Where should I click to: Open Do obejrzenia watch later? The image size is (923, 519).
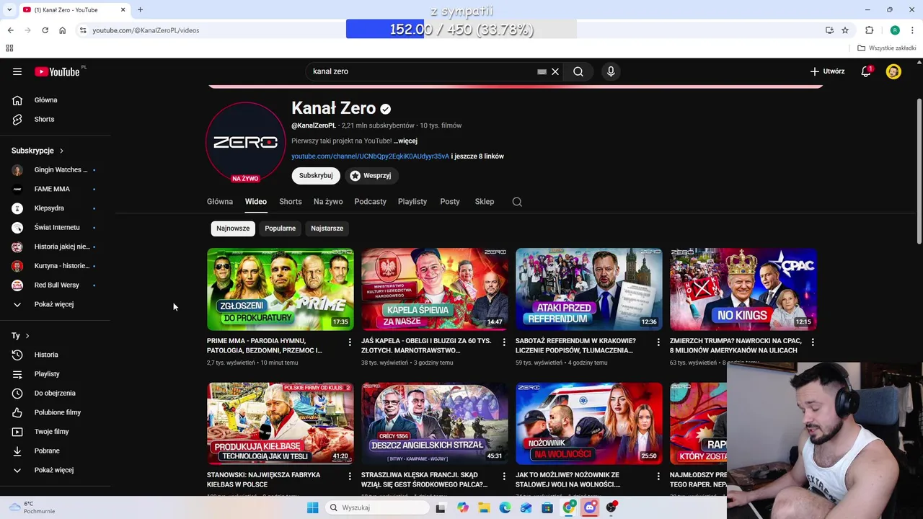pyautogui.click(x=55, y=393)
